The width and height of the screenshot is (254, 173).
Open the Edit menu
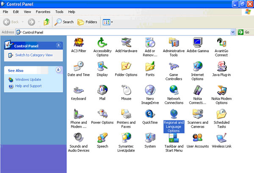pos(16,12)
